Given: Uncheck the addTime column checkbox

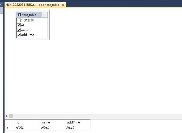Looking at the screenshot, I should coord(19,35).
